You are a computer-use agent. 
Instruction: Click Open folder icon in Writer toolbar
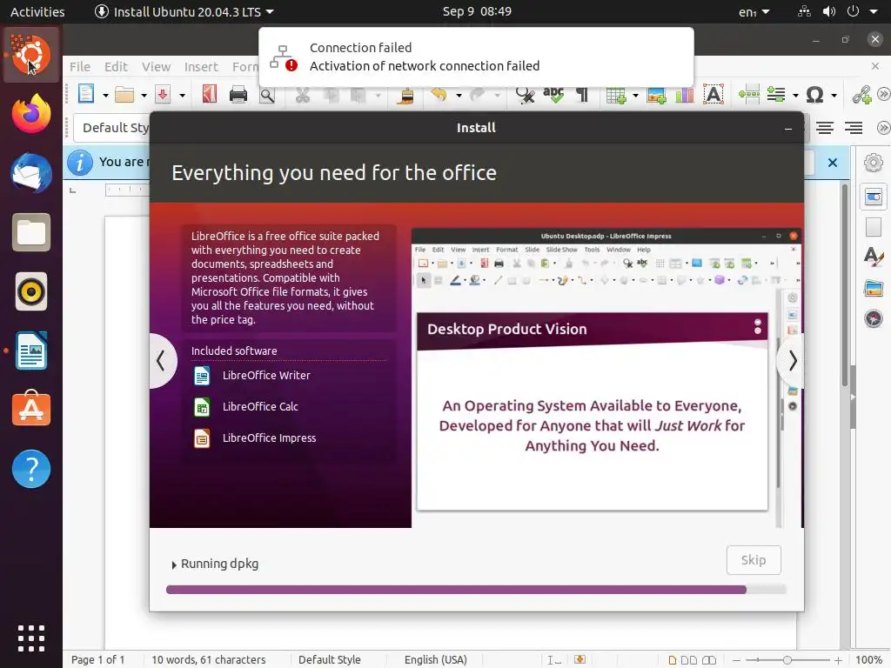[124, 94]
